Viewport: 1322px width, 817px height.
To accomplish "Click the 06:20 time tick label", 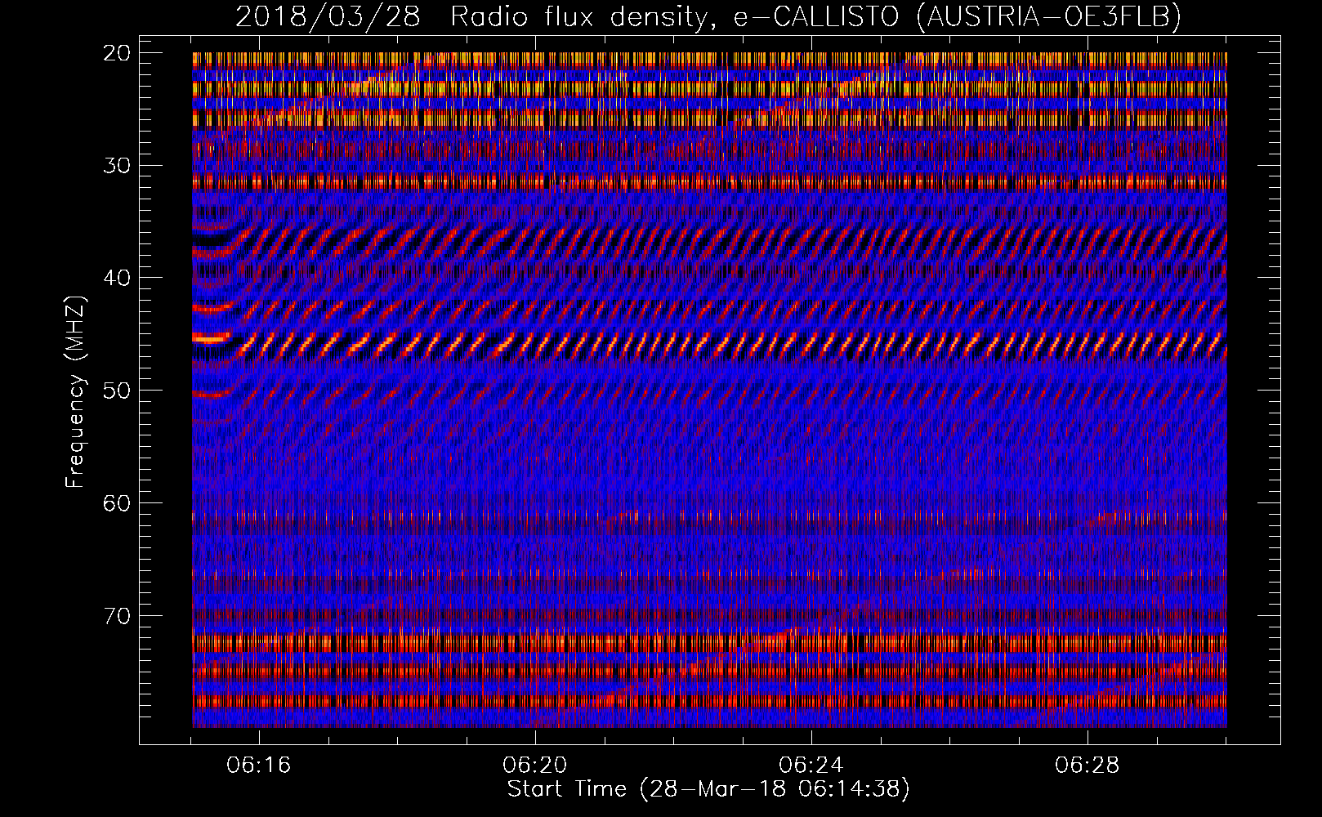I will [x=535, y=766].
